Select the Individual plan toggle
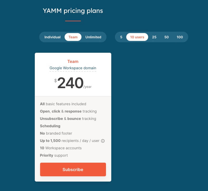Screen dimensions: 208x191 [52, 37]
